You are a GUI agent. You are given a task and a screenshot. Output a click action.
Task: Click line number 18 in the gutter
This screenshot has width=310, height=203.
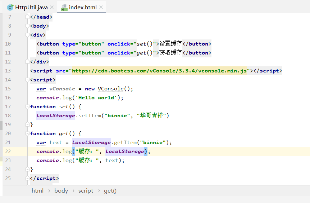pyautogui.click(x=8, y=115)
